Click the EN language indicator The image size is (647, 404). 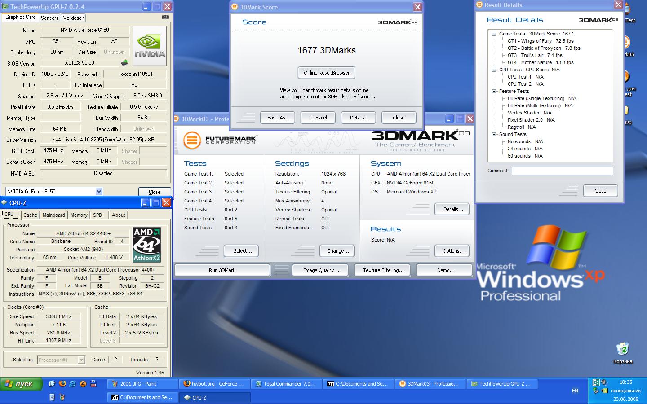[575, 391]
